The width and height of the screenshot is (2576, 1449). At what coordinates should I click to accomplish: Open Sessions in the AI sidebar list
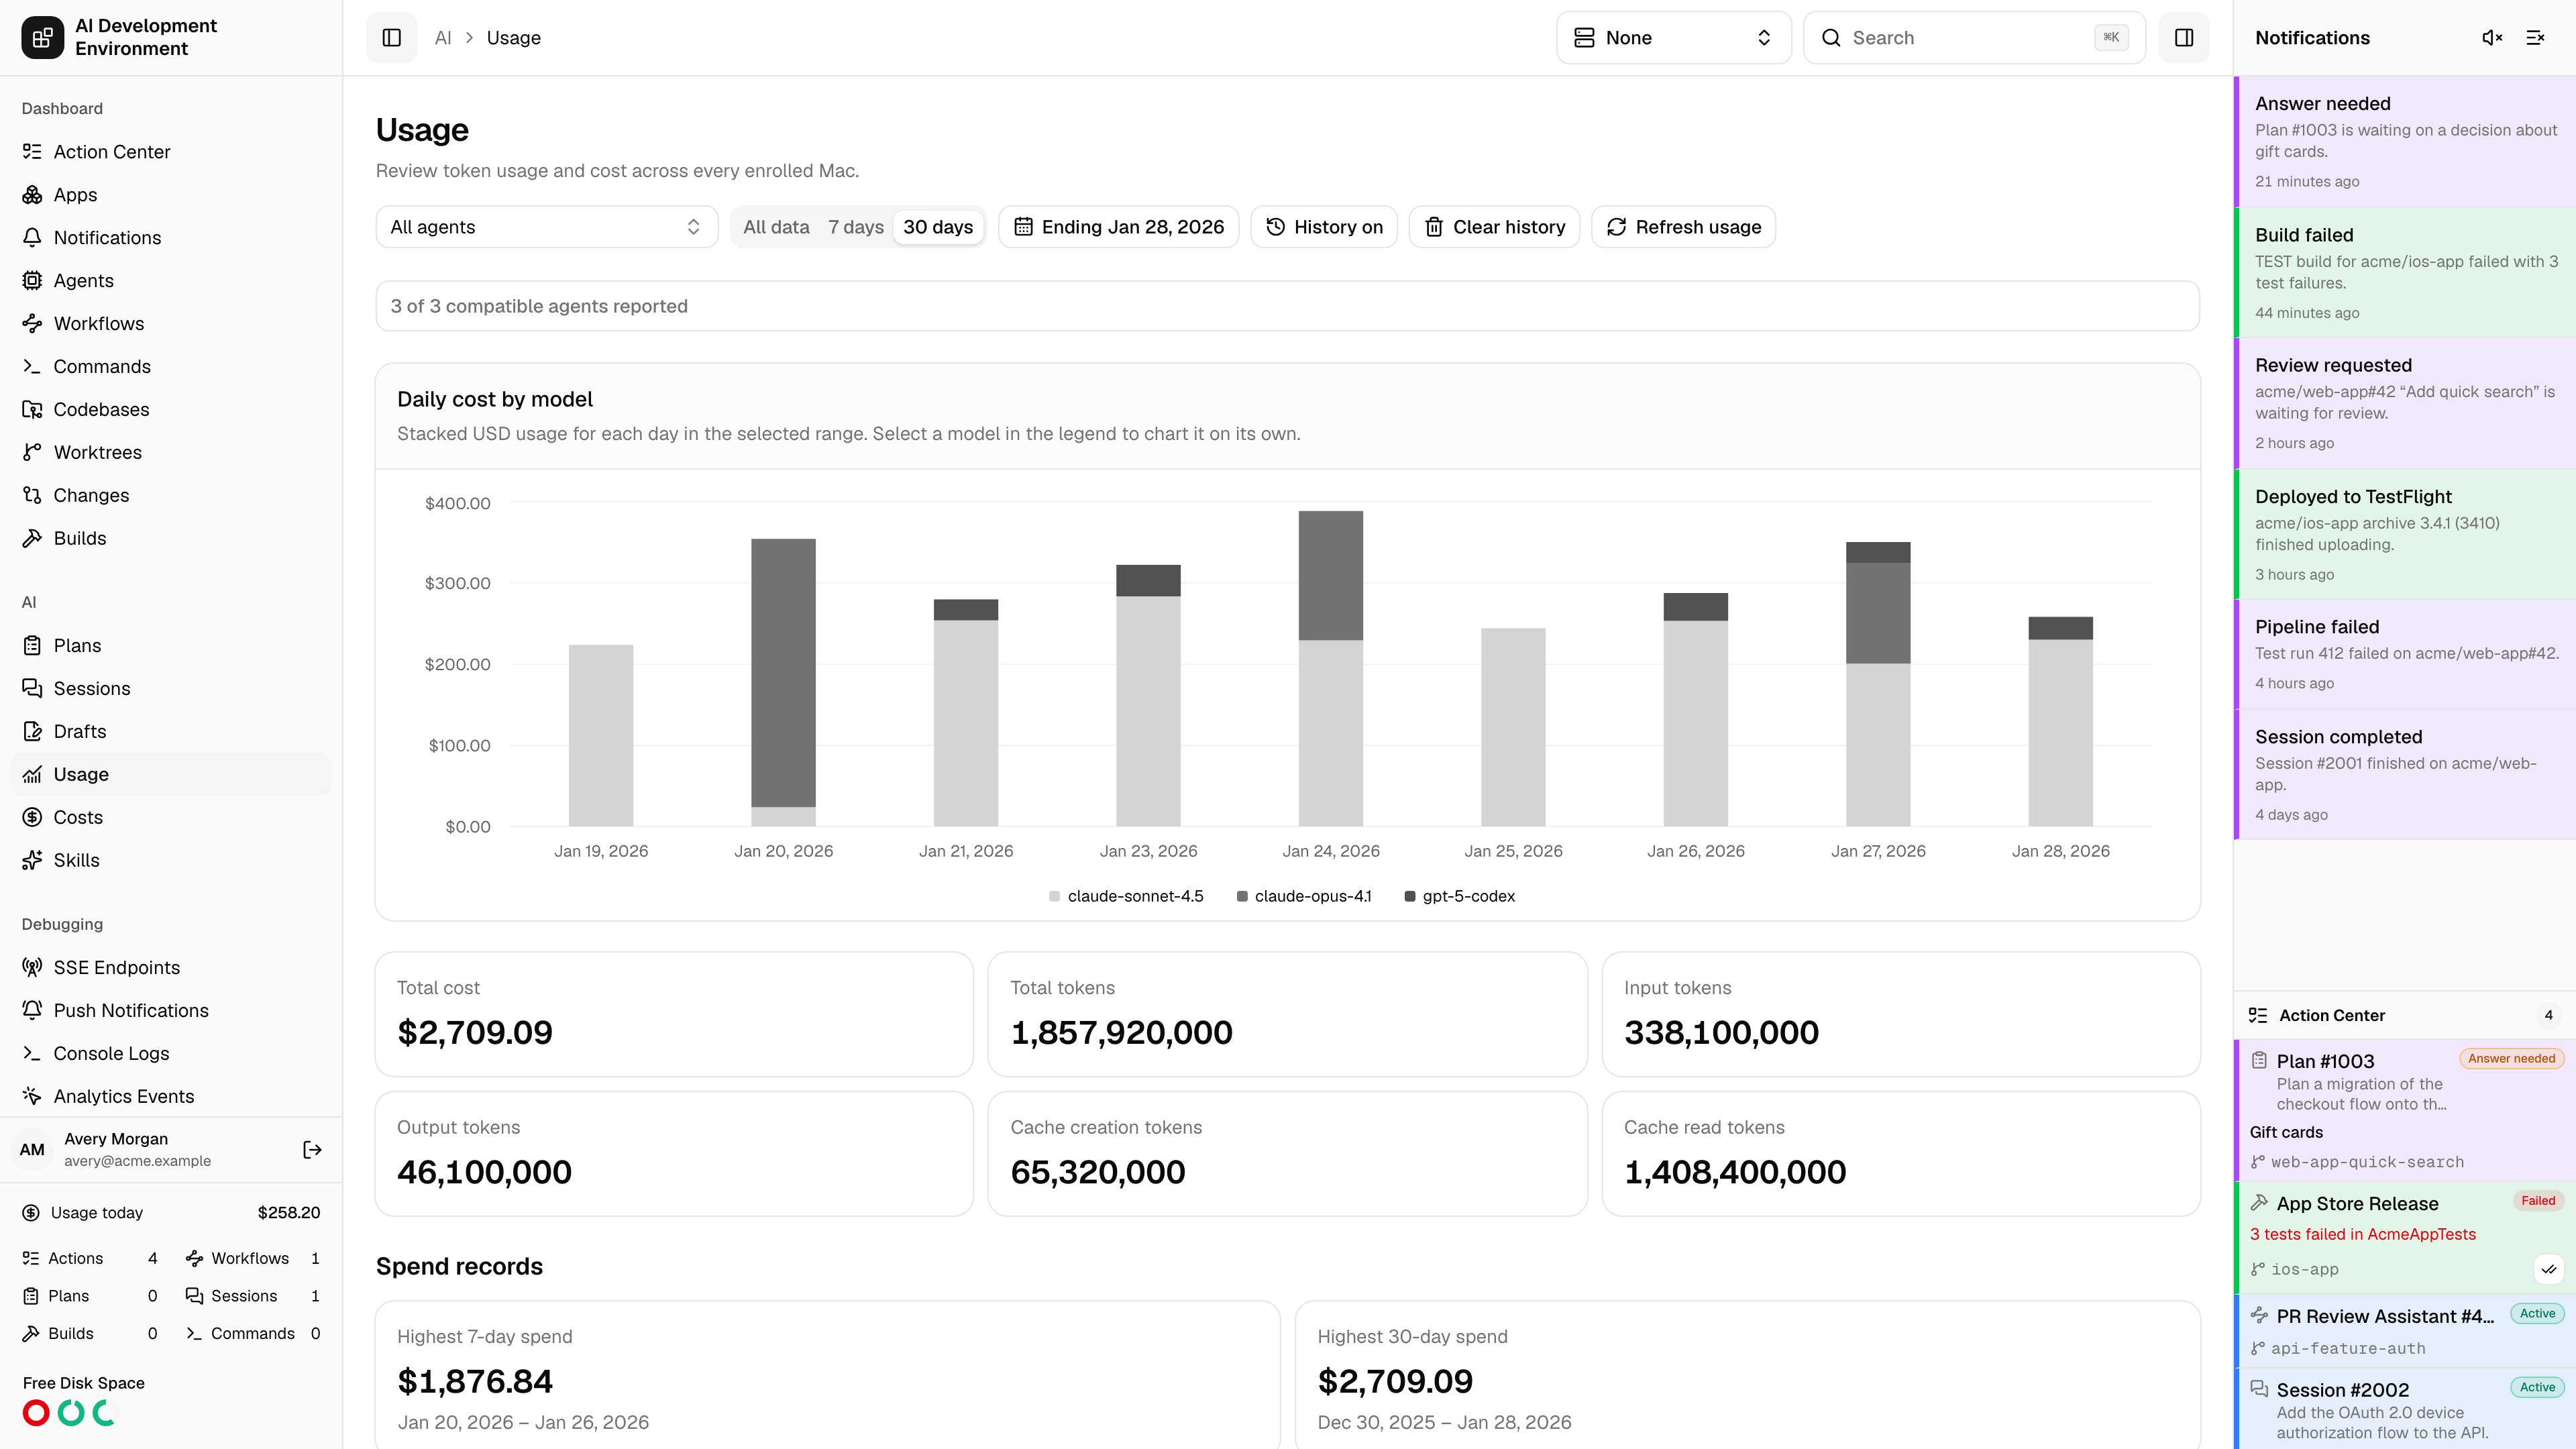171,689
